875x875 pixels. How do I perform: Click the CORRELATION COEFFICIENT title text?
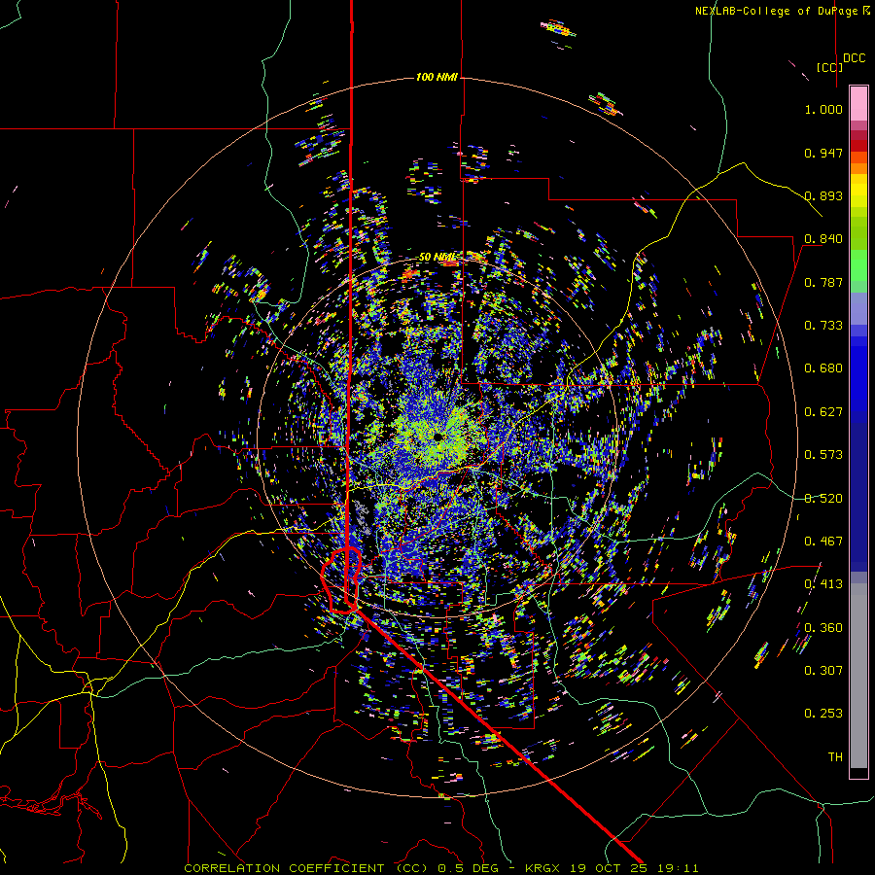pyautogui.click(x=284, y=868)
